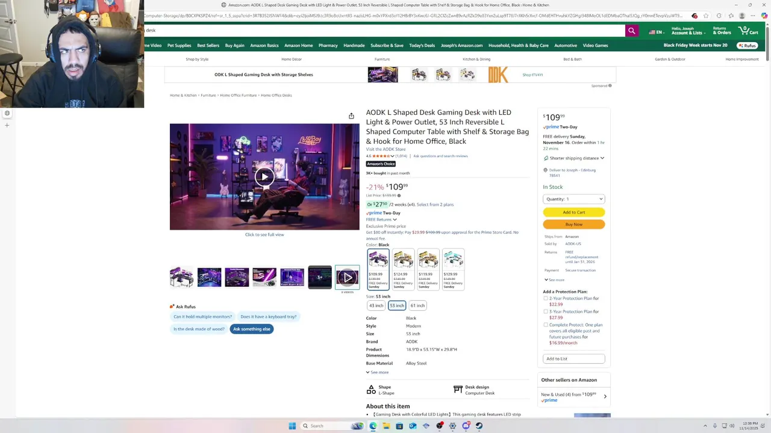Select the 53 inch size option
Image resolution: width=771 pixels, height=433 pixels.
[397, 306]
